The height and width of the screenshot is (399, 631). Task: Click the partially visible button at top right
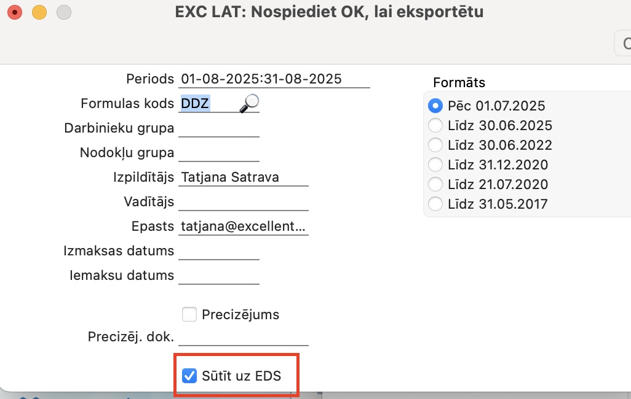(x=623, y=44)
